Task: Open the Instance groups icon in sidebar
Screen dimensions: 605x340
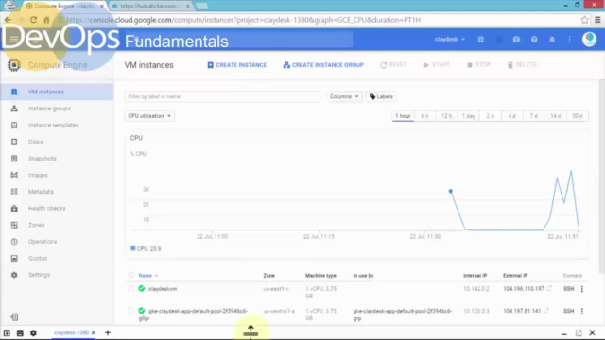Action: [14, 109]
